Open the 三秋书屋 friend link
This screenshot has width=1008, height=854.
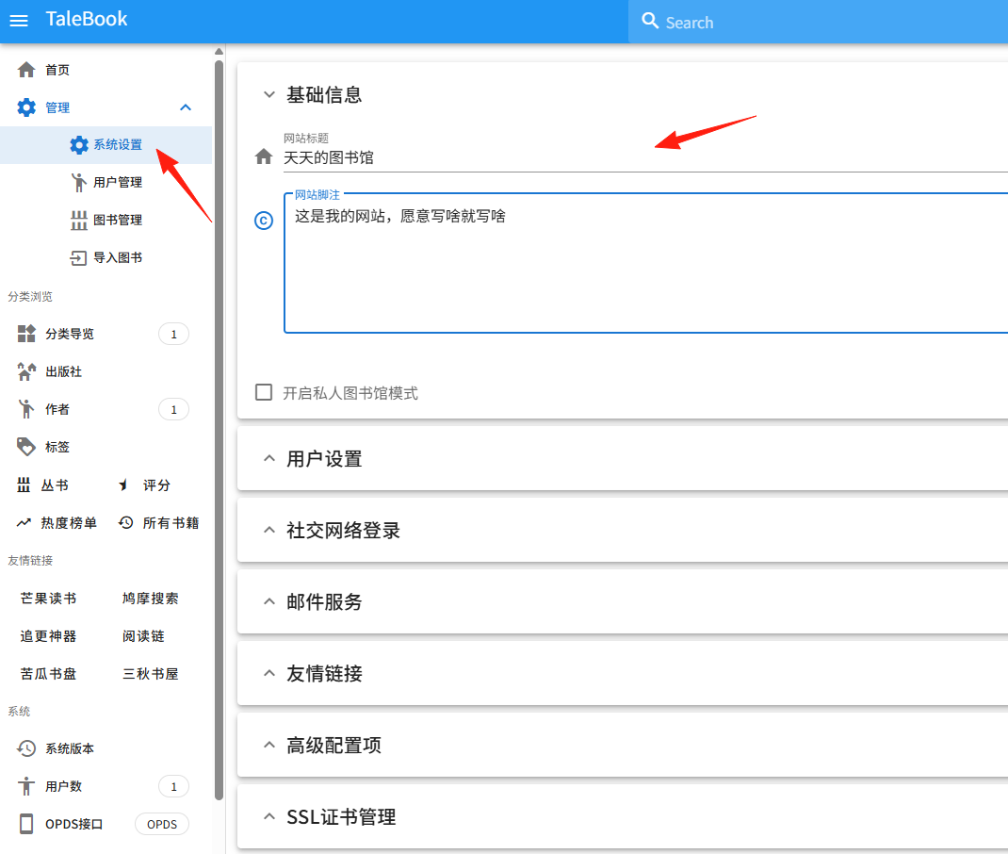click(x=151, y=674)
